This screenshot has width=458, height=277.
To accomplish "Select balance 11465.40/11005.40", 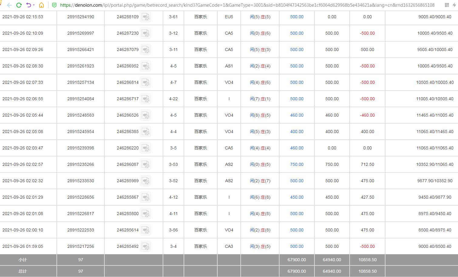I will click(435, 115).
